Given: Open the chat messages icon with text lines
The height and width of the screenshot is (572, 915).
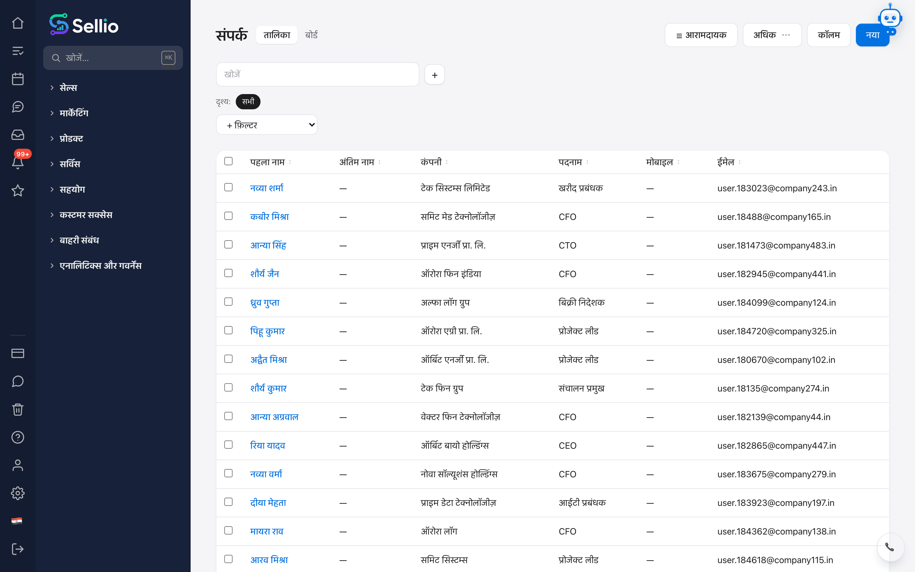Looking at the screenshot, I should click(18, 107).
